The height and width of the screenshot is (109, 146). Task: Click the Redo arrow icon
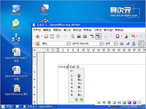point(141,36)
